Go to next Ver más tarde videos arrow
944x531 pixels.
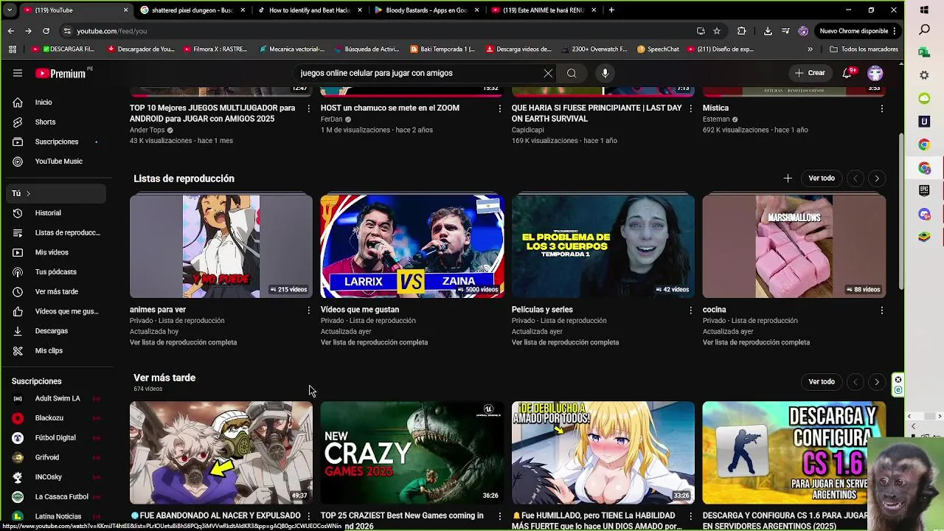click(x=877, y=382)
